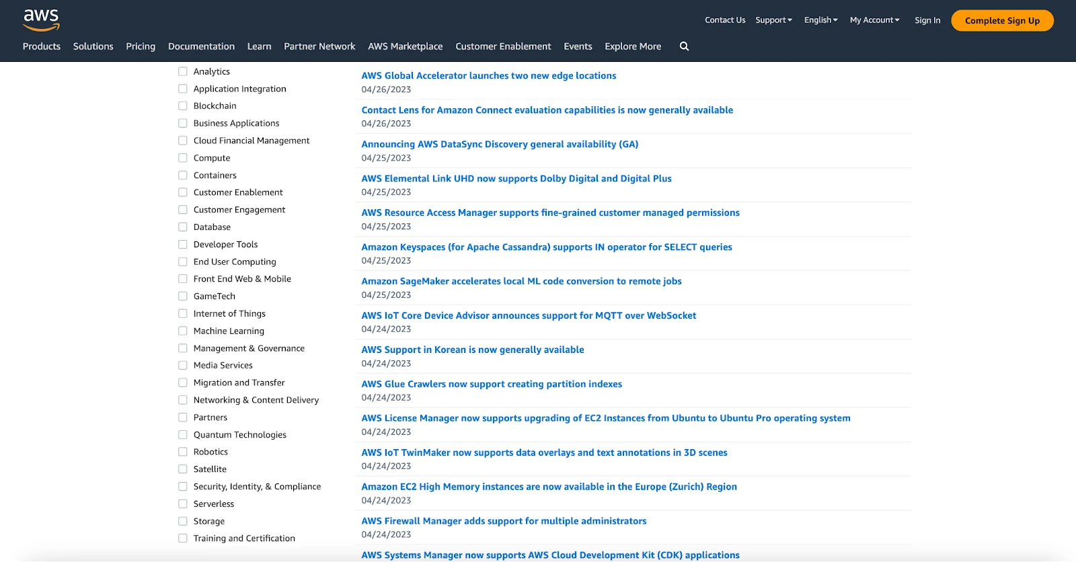This screenshot has width=1076, height=562.
Task: Click the Sign In link
Action: pos(927,20)
